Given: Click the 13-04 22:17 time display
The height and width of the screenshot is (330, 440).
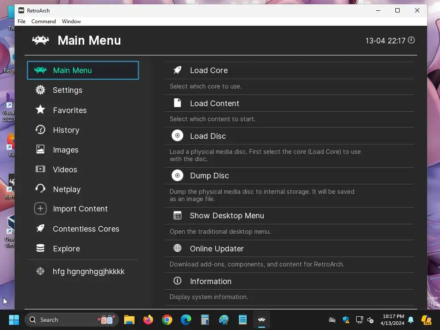Looking at the screenshot, I should pyautogui.click(x=385, y=41).
